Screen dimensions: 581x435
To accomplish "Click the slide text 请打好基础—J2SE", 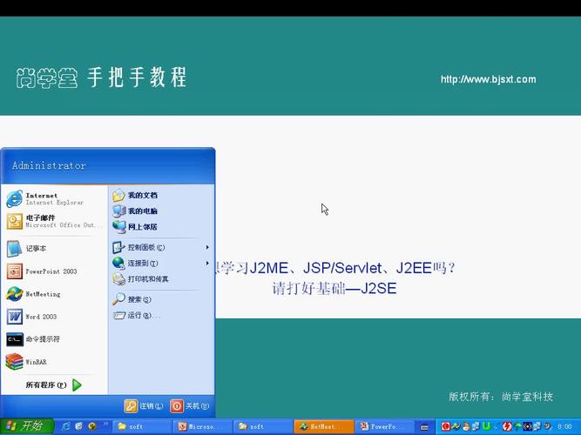I will tap(334, 288).
